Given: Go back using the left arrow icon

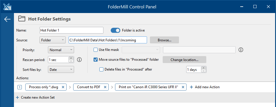Looking at the screenshot, I should click(x=7, y=19).
